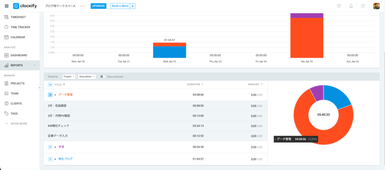The height and width of the screenshot is (170, 385).
Task: Go to Time Tracker in sidebar
Action: coord(20,27)
